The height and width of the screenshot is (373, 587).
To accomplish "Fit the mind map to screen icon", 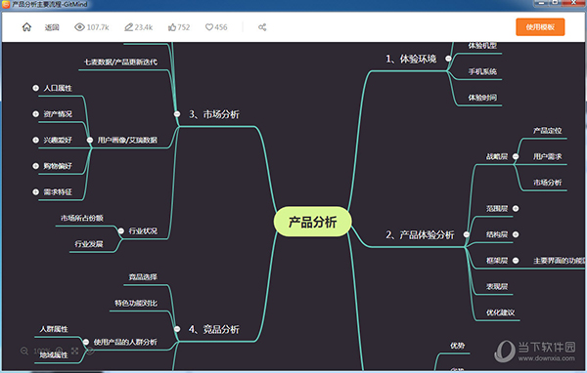I will click(x=75, y=351).
